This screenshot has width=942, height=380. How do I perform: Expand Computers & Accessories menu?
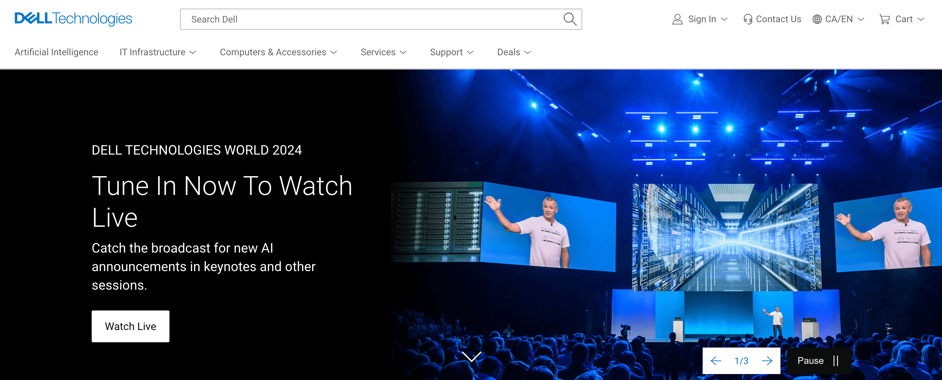click(x=278, y=52)
